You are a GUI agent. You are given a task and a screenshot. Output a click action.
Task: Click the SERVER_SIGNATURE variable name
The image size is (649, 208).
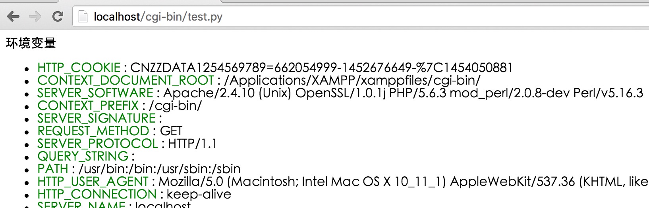pyautogui.click(x=97, y=118)
